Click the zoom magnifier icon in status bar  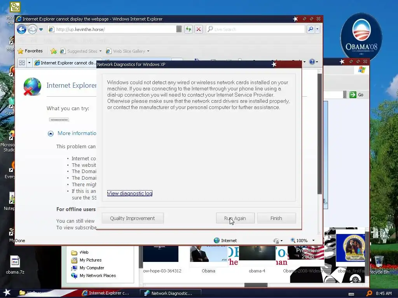[293, 240]
